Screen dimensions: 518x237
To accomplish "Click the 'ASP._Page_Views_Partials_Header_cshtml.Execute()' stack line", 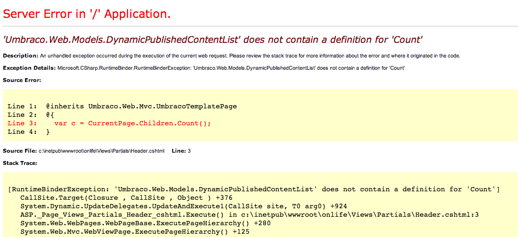I will tap(250, 215).
